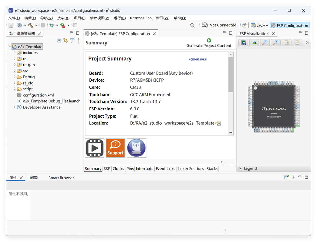Open the project explorer filter funnel

[x=72, y=40]
